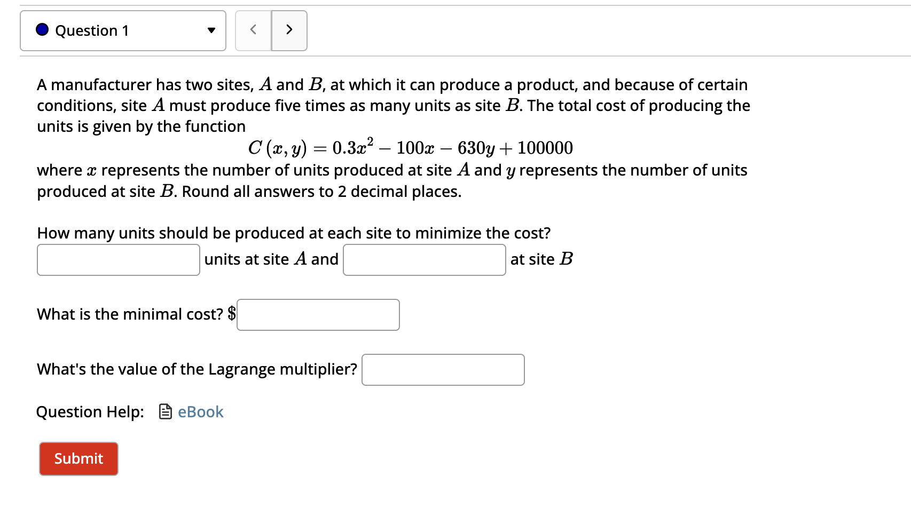Click the "What's the value of the Lagrange multiplier?" label

[197, 369]
